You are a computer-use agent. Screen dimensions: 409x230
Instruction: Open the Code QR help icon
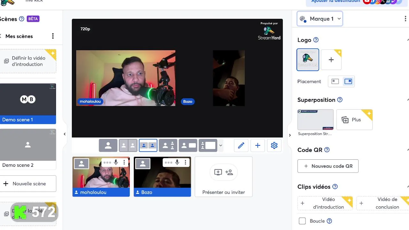(x=327, y=150)
